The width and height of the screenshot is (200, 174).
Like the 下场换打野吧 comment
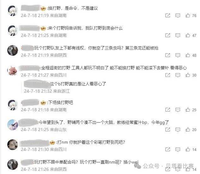(x=188, y=110)
